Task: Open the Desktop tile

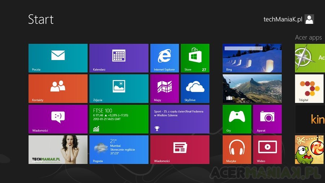Action: coord(58,150)
